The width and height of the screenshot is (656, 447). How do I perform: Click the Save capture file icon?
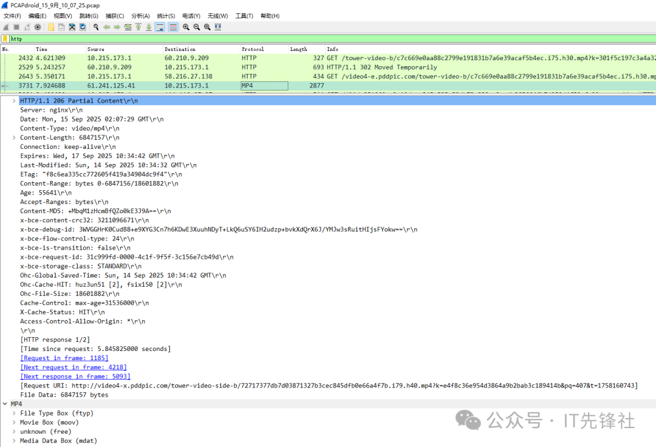click(x=61, y=27)
